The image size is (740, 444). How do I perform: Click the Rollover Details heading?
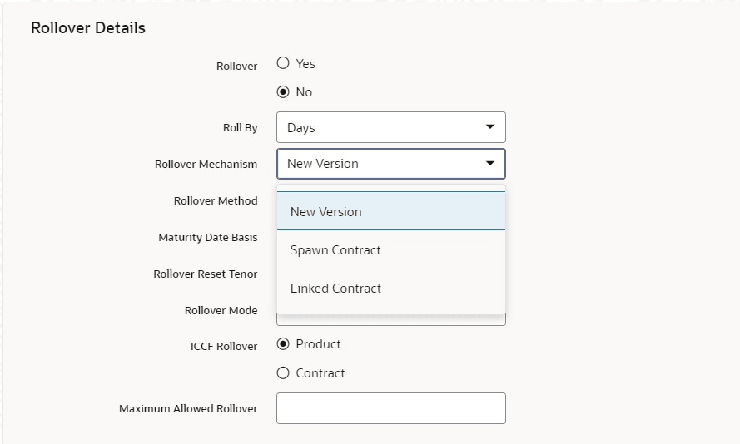(88, 27)
